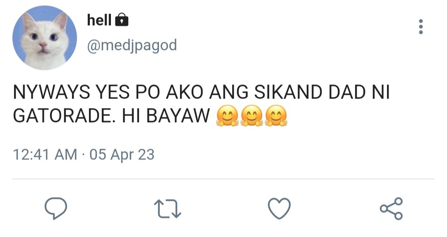Like the tweet with the heart icon

(x=279, y=208)
